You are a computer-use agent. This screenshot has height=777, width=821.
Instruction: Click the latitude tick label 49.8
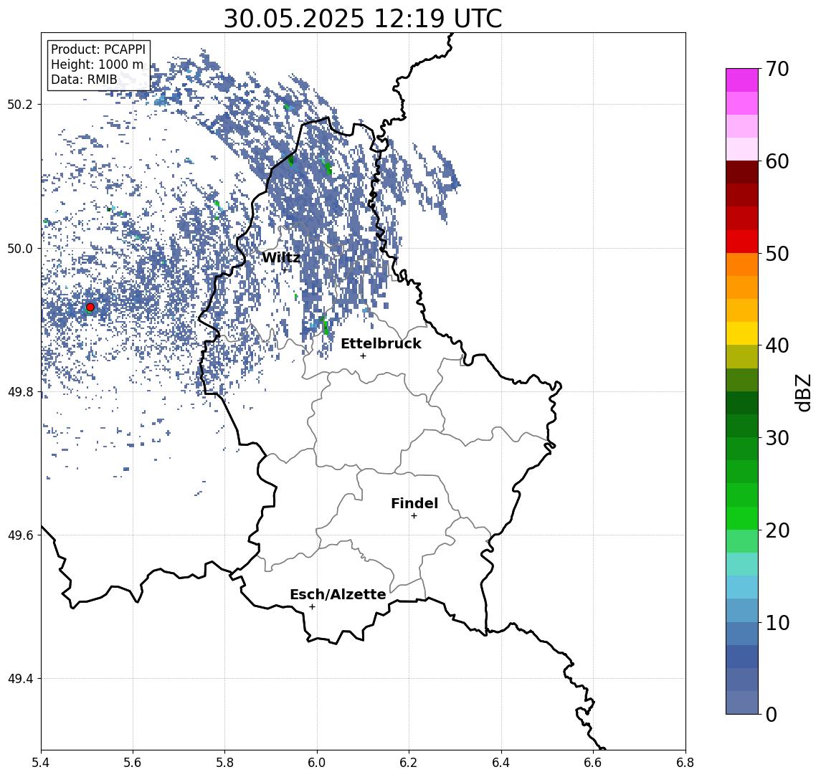[x=20, y=392]
